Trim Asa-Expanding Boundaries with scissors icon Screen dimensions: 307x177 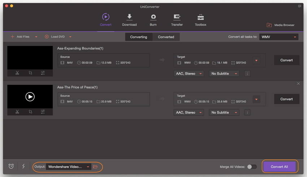[x=17, y=73]
